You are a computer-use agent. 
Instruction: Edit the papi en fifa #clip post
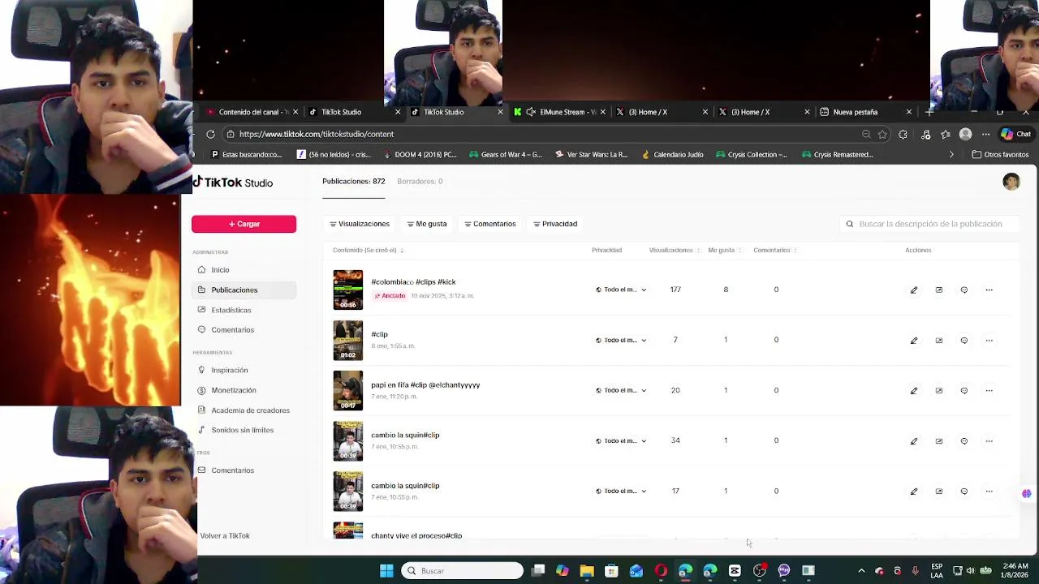pos(914,390)
